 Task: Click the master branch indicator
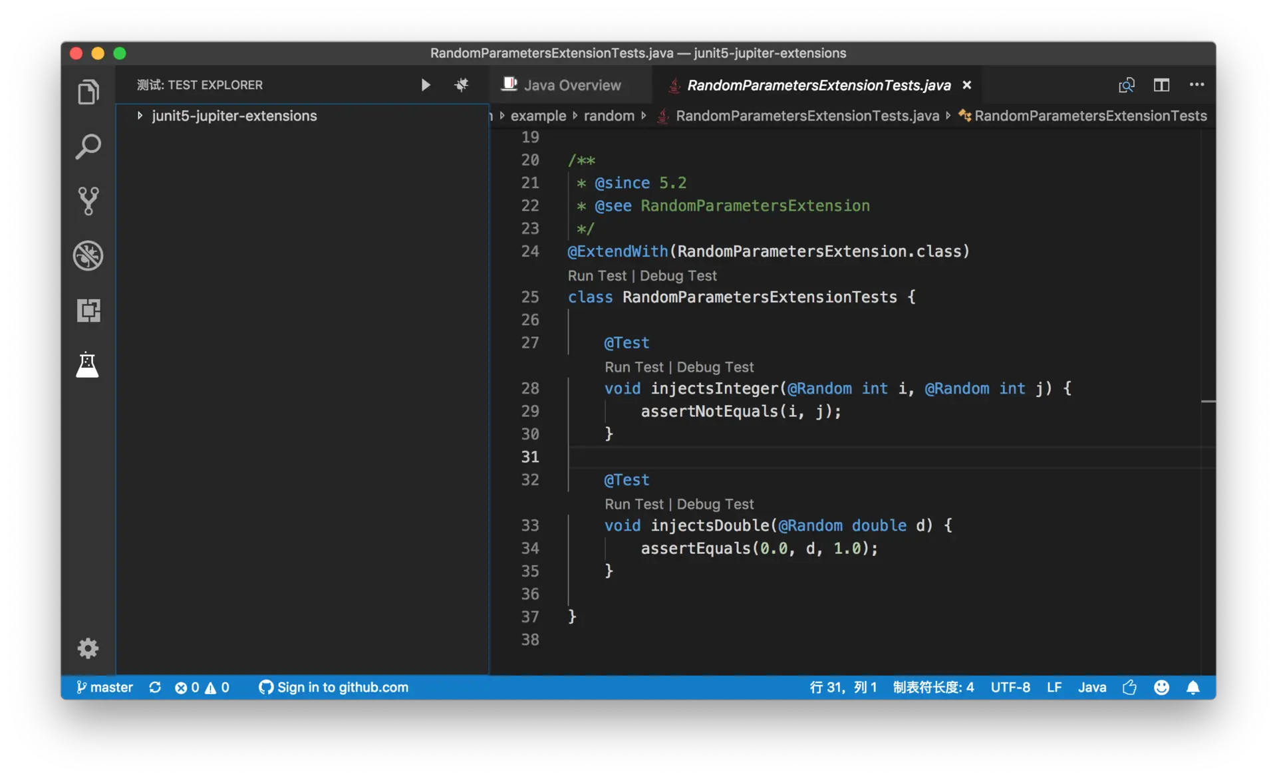coord(104,687)
